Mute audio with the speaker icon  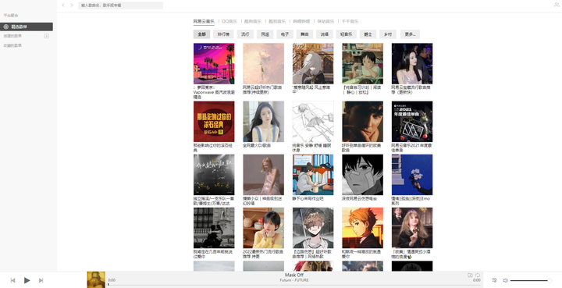tap(505, 280)
